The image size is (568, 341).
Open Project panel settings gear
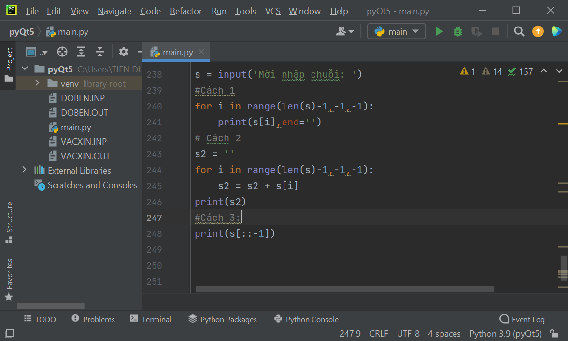pyautogui.click(x=124, y=52)
